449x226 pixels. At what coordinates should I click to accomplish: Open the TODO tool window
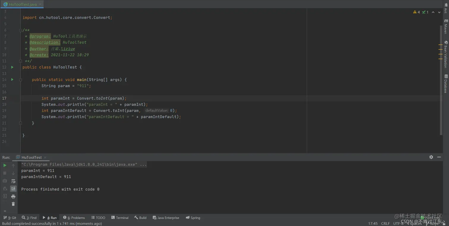pos(98,218)
